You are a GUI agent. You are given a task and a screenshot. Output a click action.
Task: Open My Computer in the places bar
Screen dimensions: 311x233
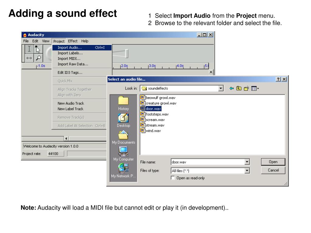click(123, 154)
